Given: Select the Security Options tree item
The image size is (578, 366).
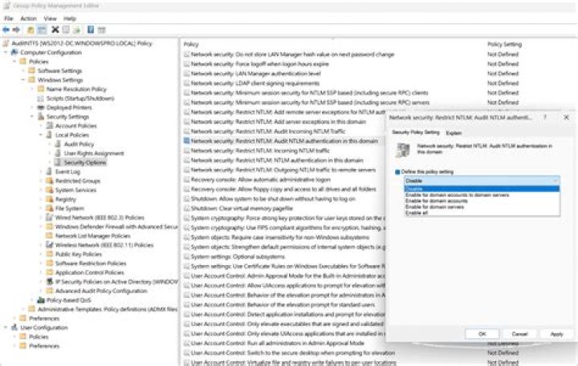Looking at the screenshot, I should click(x=85, y=163).
